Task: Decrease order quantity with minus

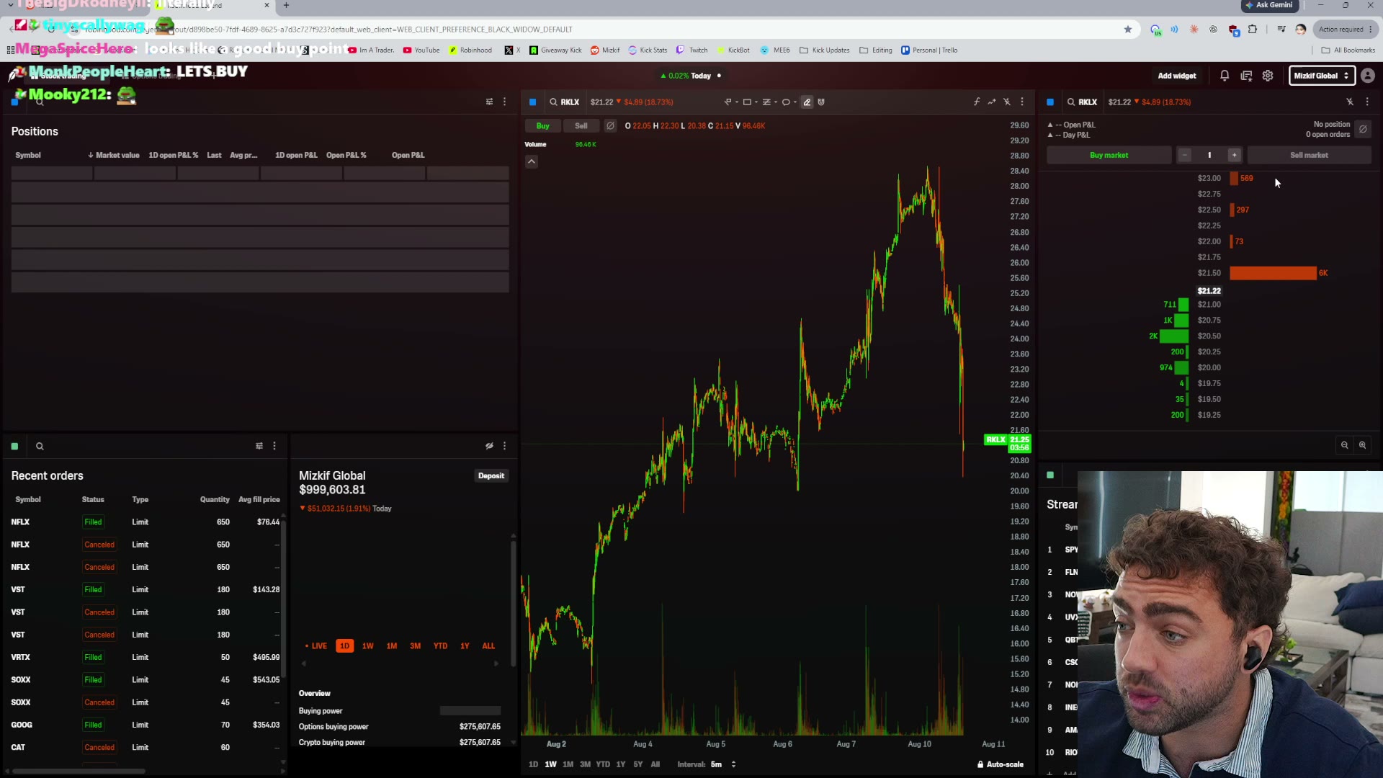Action: pos(1185,156)
